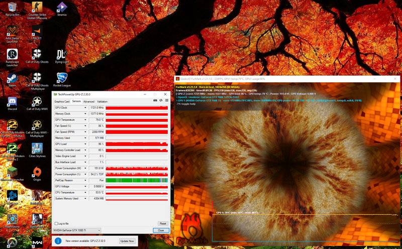Open NVIDIA GeForce GTX 1080 Ti selector
Screen dimensions: 402x249
pyautogui.click(x=77, y=230)
